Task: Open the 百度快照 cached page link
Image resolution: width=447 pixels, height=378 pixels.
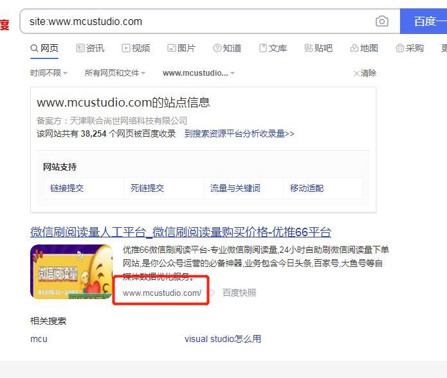Action: pos(239,293)
